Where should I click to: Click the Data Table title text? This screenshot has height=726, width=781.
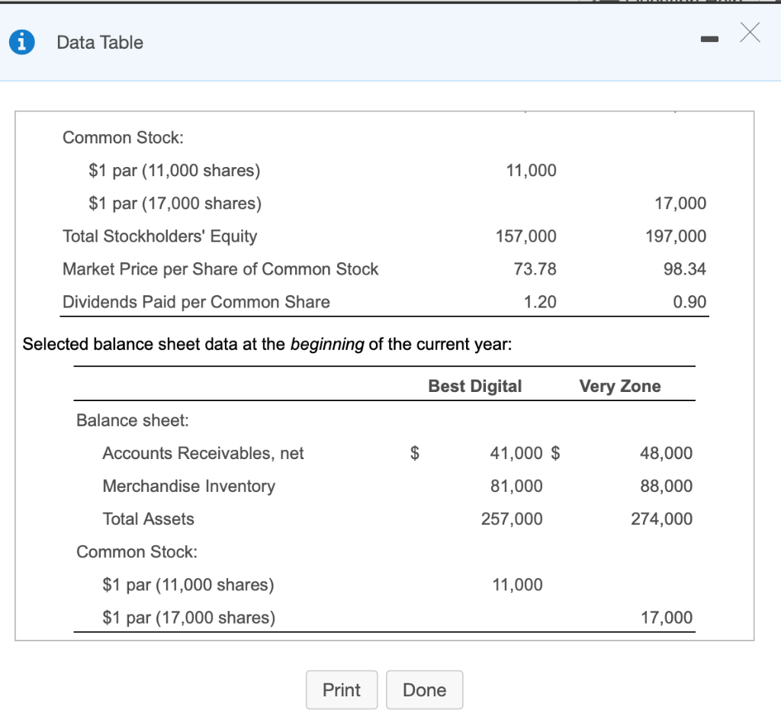100,43
